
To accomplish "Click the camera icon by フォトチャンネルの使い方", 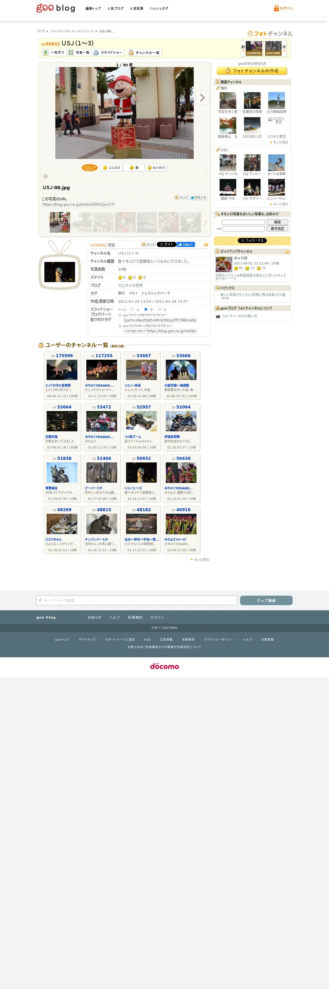I will (x=218, y=316).
